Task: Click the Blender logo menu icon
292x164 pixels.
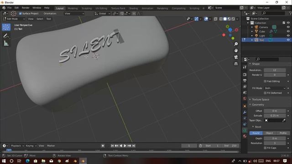Action: pos(4,8)
